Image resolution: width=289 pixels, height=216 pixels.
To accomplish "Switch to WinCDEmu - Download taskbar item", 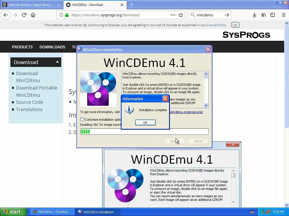I will 52,212.
